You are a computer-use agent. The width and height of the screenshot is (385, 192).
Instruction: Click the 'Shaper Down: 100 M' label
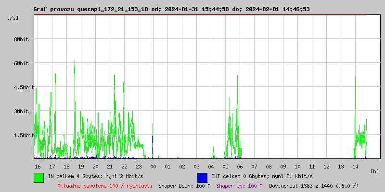pos(184,185)
